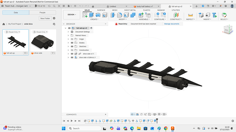
Task: Click the New Folder button
Action: [x=45, y=18]
